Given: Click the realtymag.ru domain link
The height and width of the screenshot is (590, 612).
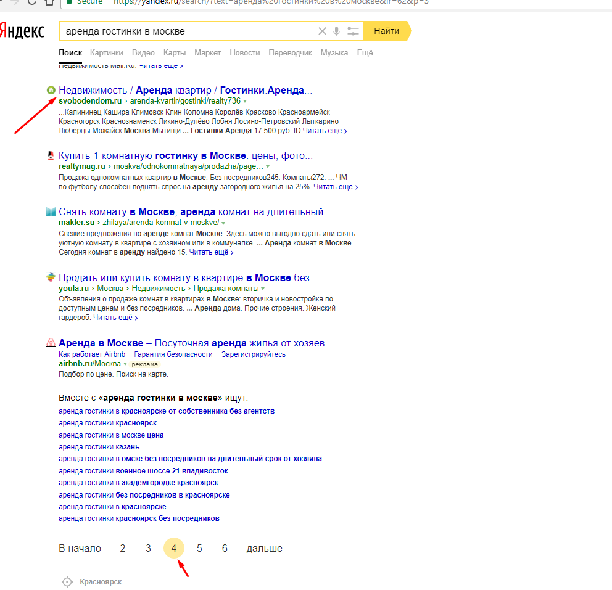Looking at the screenshot, I should (82, 166).
